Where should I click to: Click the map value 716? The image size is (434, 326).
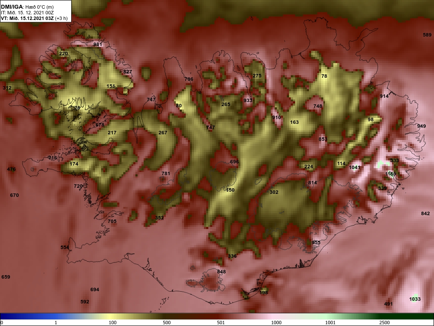pyautogui.click(x=53, y=158)
